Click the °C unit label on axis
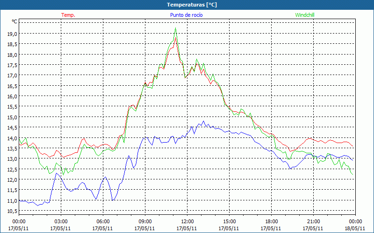374x233 pixels. 14,22
